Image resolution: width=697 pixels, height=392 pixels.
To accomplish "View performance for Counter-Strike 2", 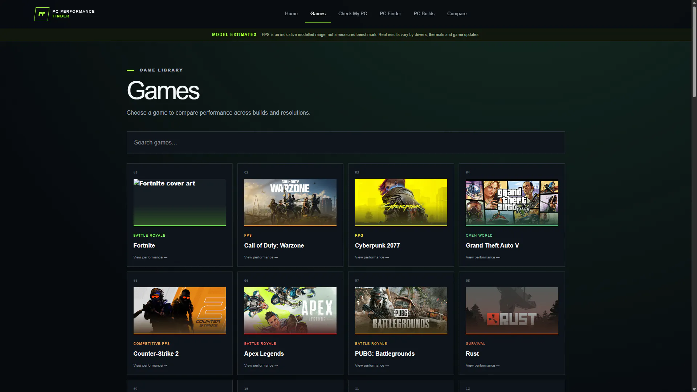I will [x=150, y=366].
